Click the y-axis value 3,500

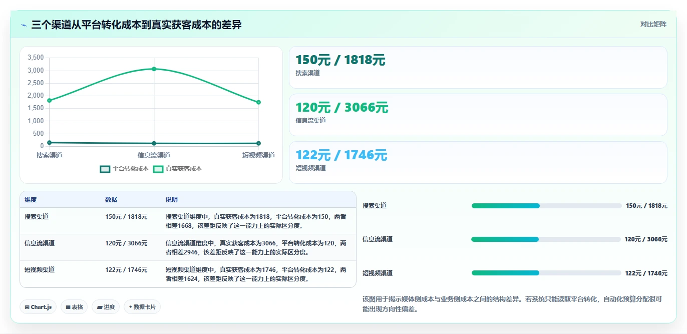(36, 58)
